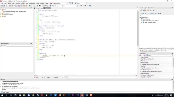The height and width of the screenshot is (97, 174).
Task: Click the IDE Insight search field
Action: (x=81, y=3)
